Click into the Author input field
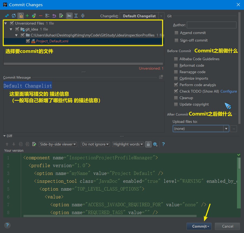The height and width of the screenshot is (233, 244). tap(211, 25)
